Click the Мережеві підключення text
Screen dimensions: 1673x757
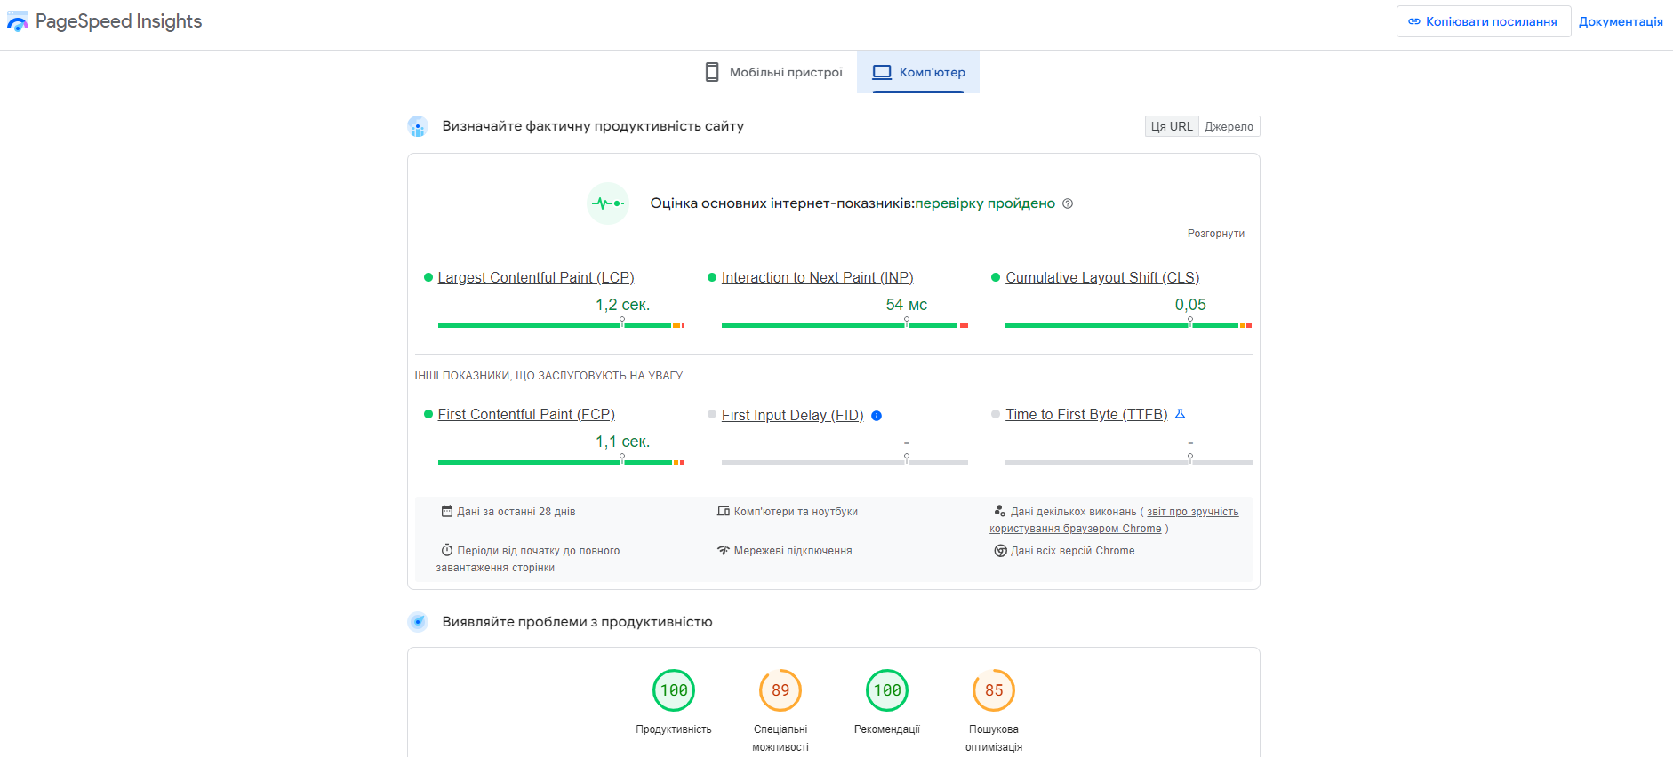[x=793, y=551]
